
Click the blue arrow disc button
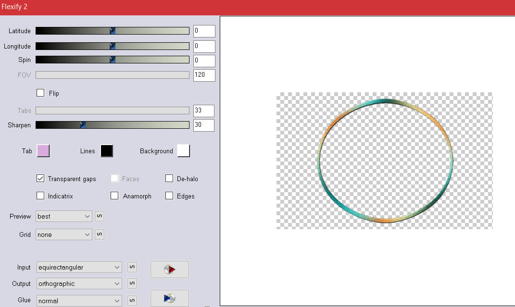point(169,298)
